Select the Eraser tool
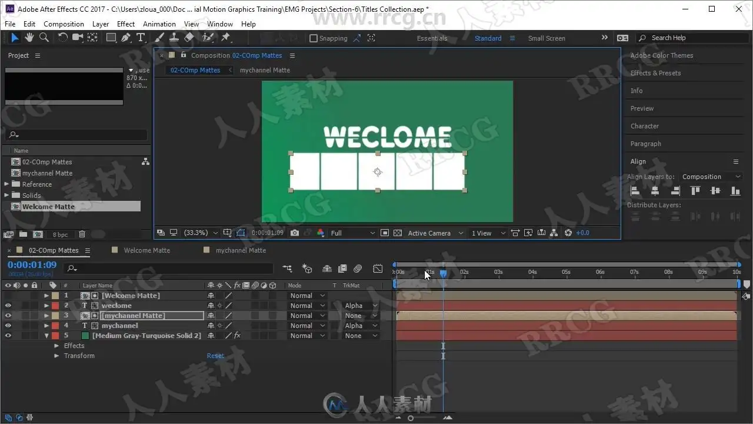 click(x=189, y=38)
